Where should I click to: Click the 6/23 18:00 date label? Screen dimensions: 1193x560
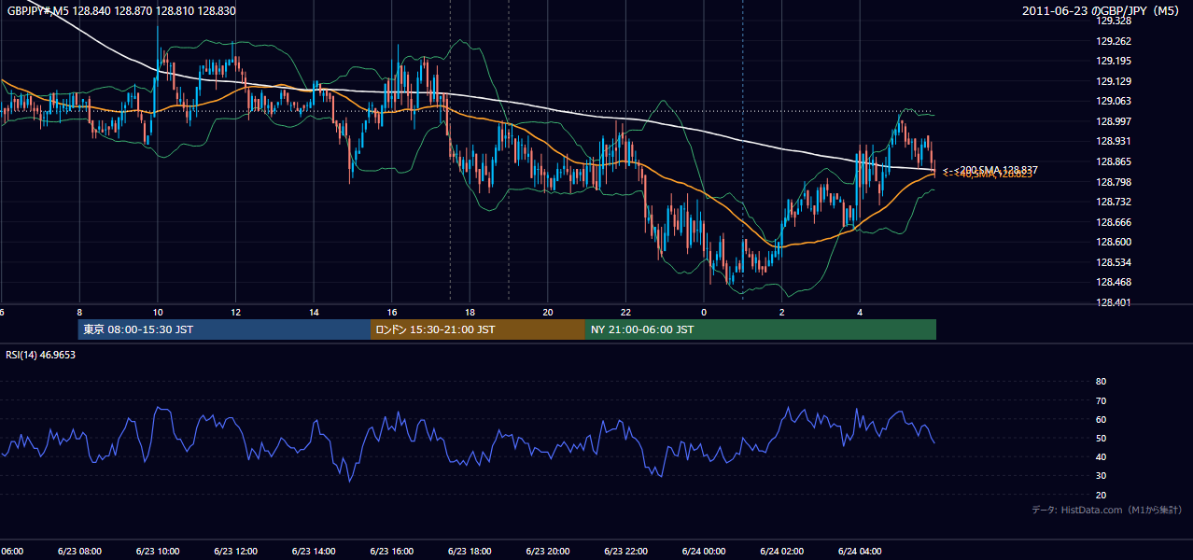(x=469, y=552)
